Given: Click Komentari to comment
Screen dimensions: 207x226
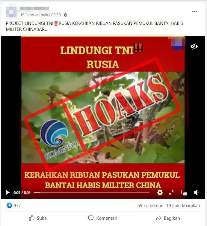Looking at the screenshot, I should [x=103, y=218].
